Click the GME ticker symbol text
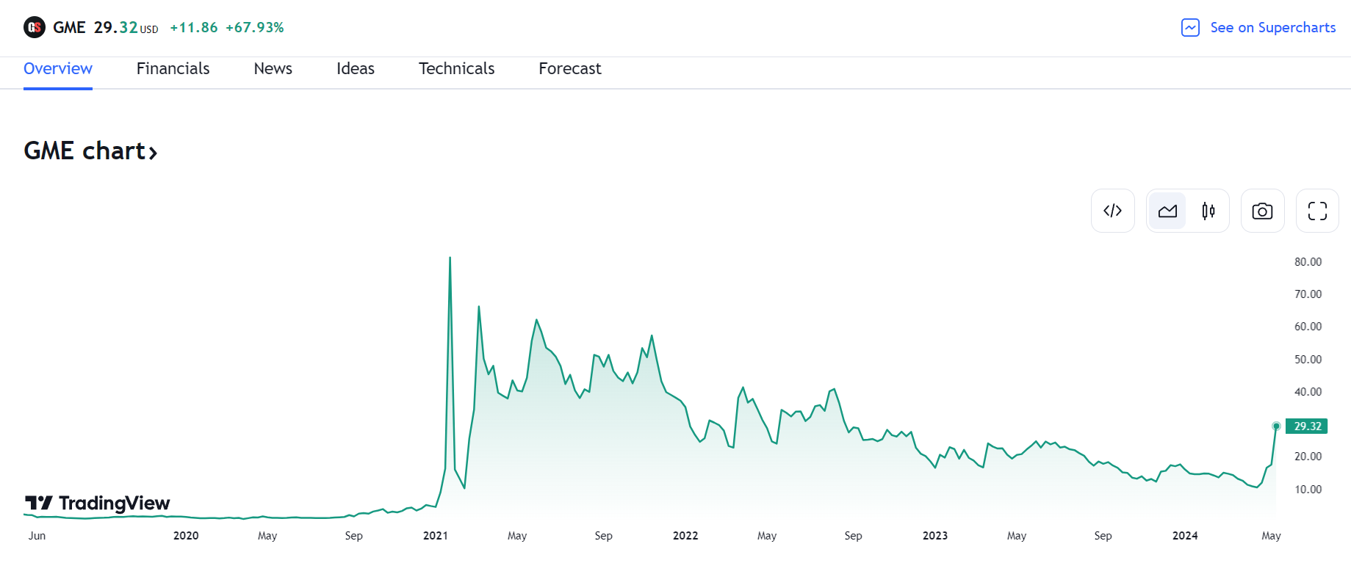The width and height of the screenshot is (1351, 563). click(69, 28)
